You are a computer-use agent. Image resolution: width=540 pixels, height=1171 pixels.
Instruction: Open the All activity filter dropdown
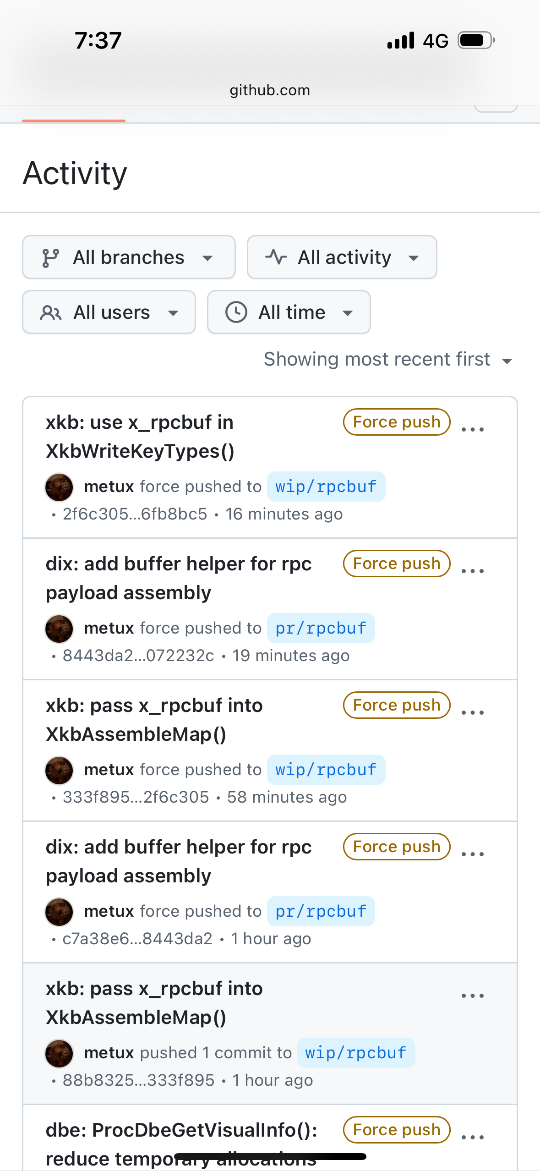pyautogui.click(x=342, y=257)
